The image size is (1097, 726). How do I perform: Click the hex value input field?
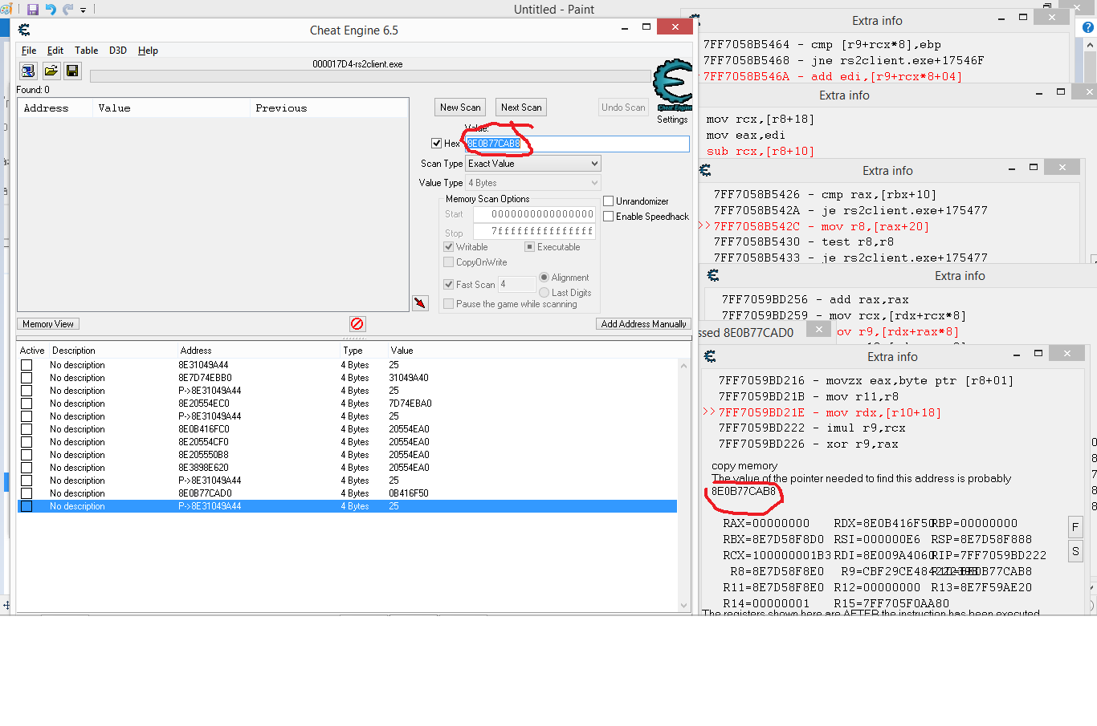point(602,144)
